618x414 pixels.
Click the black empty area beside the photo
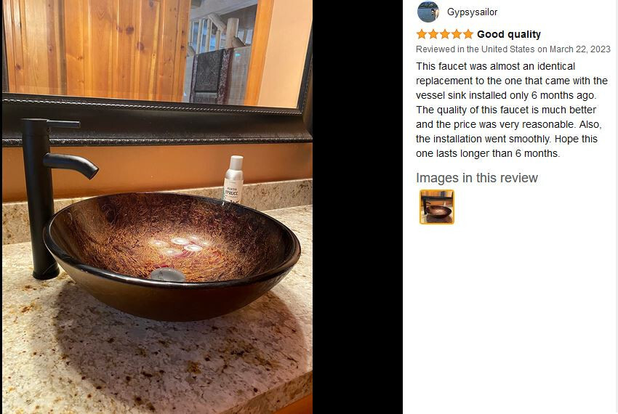coord(358,207)
